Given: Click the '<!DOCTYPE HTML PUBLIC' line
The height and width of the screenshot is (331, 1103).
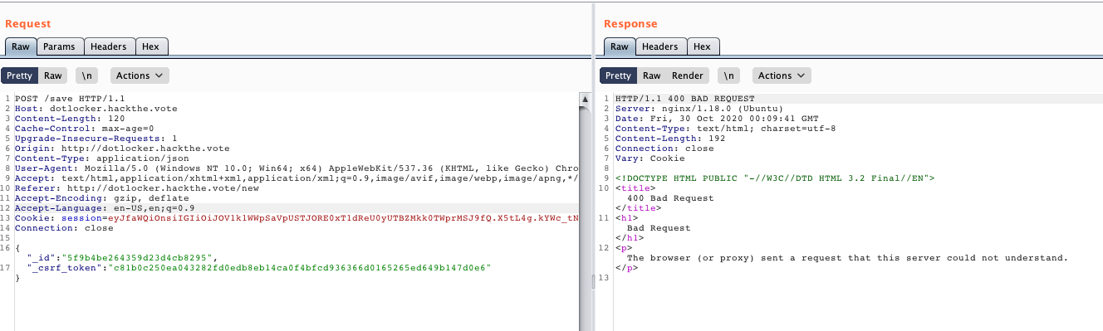Looking at the screenshot, I should point(775,178).
